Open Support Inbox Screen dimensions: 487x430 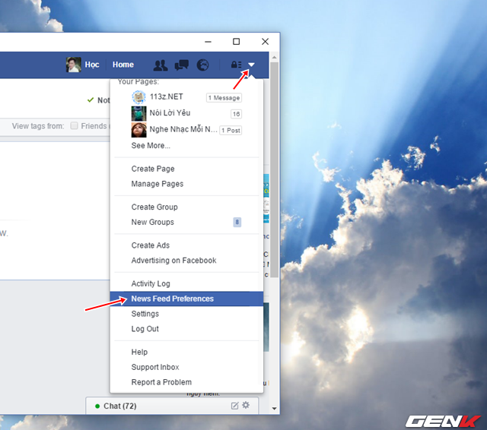pos(155,367)
